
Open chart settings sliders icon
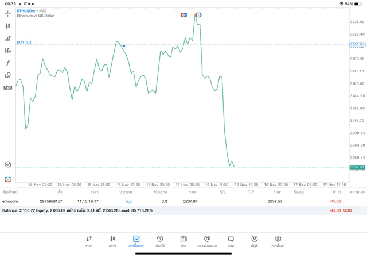coord(8,51)
